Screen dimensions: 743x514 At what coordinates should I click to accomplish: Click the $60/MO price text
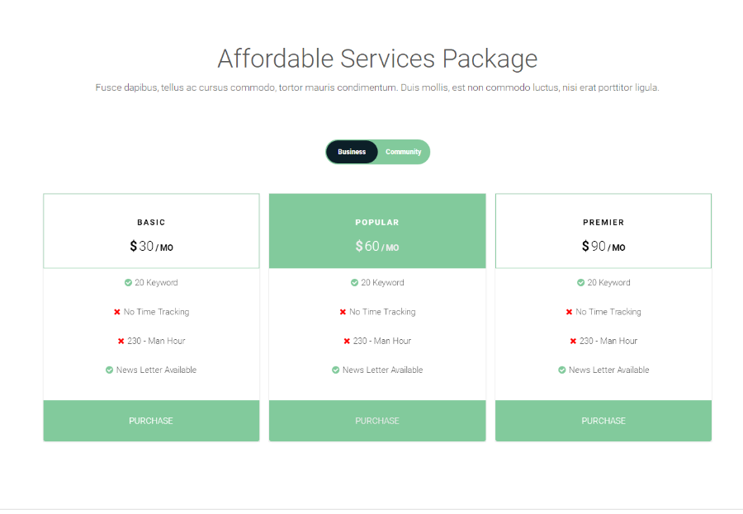pos(377,247)
